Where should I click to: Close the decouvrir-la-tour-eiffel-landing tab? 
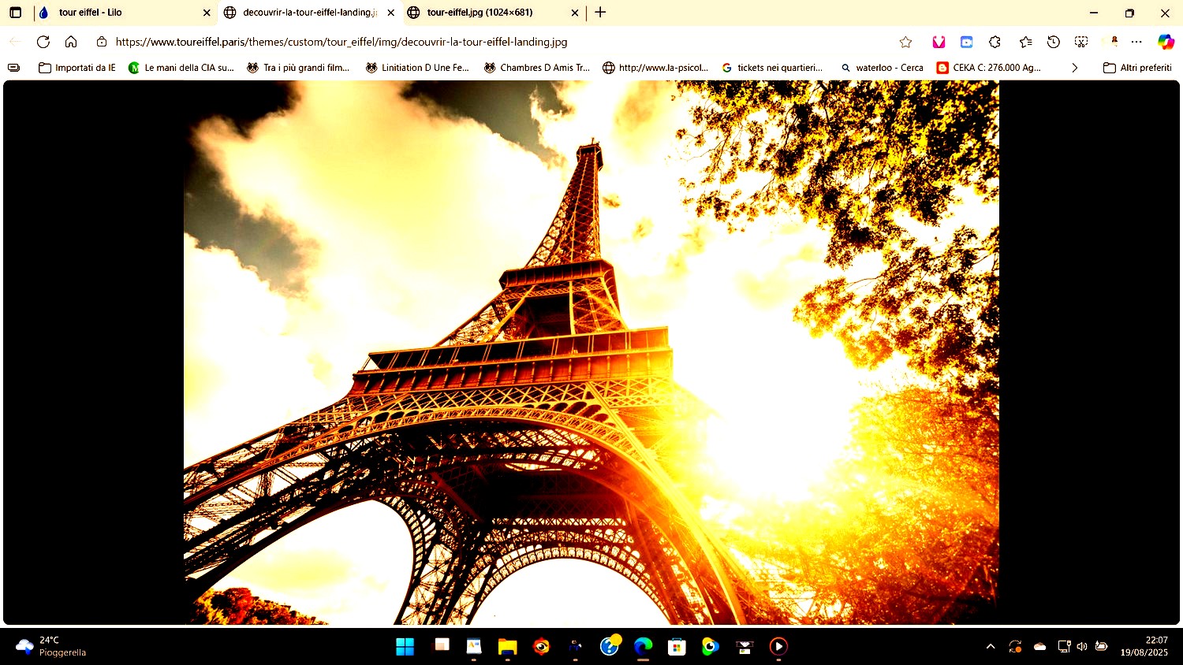click(390, 13)
